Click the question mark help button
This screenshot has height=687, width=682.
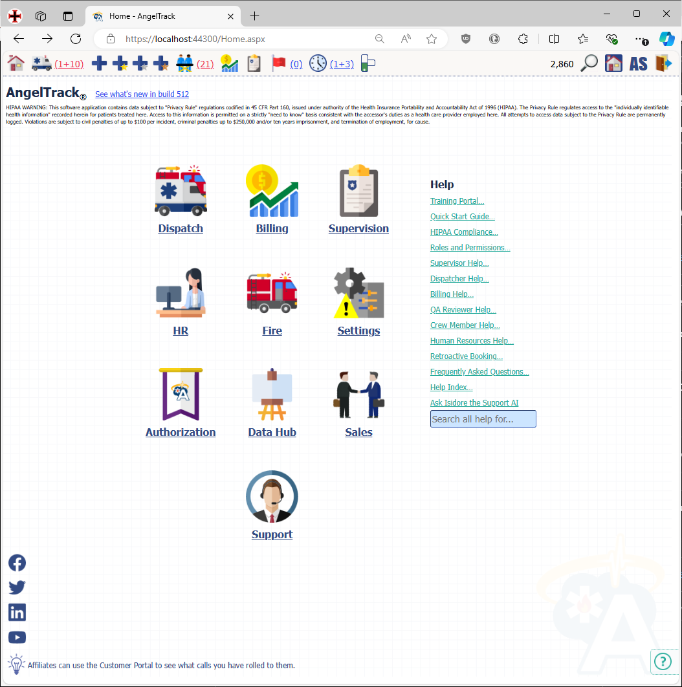[663, 661]
